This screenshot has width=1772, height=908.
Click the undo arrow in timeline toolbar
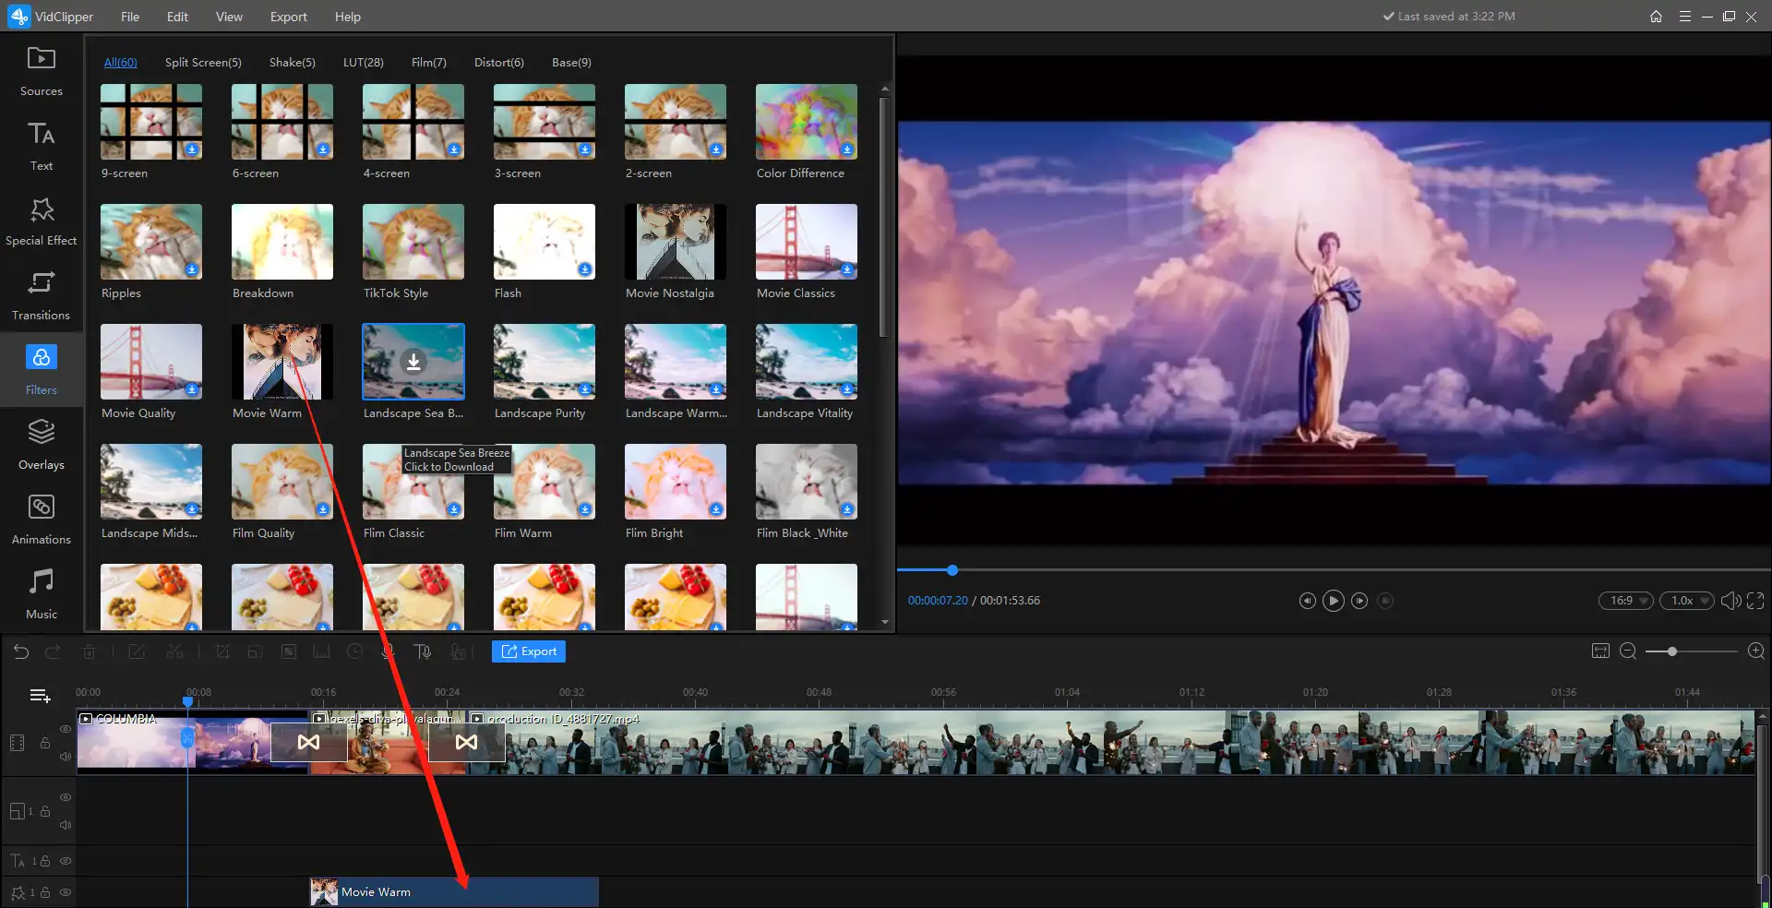21,651
